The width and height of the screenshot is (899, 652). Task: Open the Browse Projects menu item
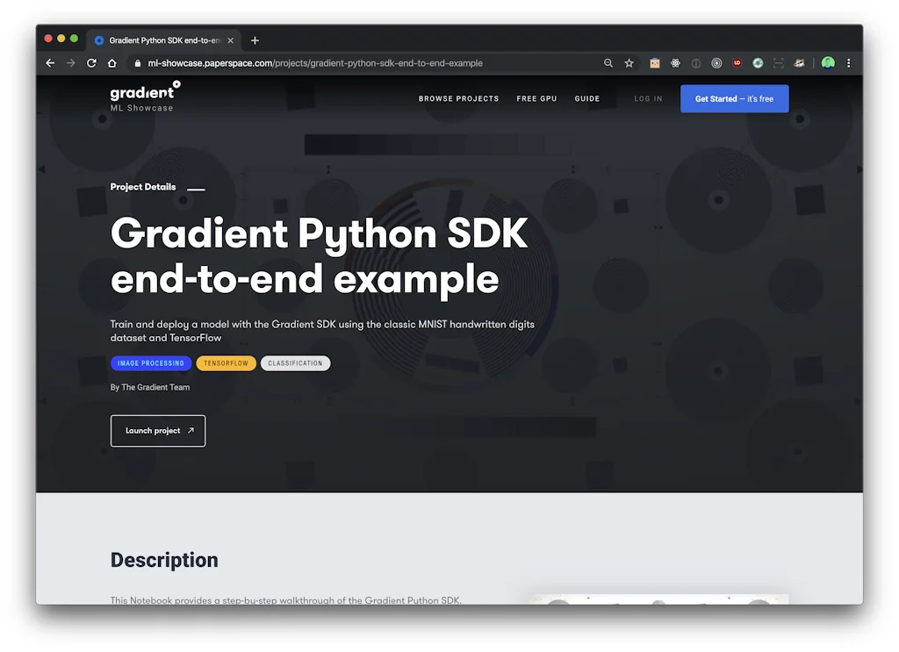click(x=458, y=98)
